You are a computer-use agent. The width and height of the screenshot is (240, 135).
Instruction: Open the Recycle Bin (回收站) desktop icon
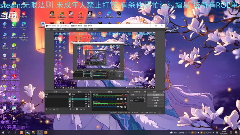(x=4, y=56)
